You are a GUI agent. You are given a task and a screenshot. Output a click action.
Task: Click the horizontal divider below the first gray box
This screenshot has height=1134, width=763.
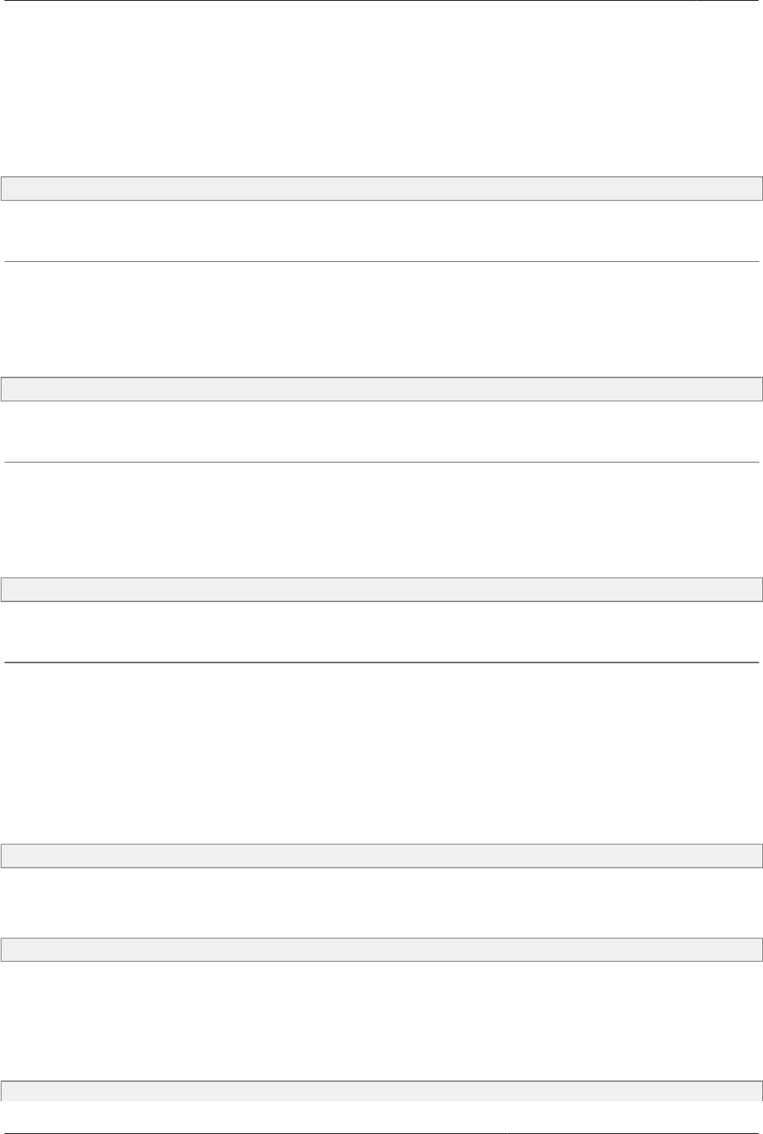(x=381, y=261)
